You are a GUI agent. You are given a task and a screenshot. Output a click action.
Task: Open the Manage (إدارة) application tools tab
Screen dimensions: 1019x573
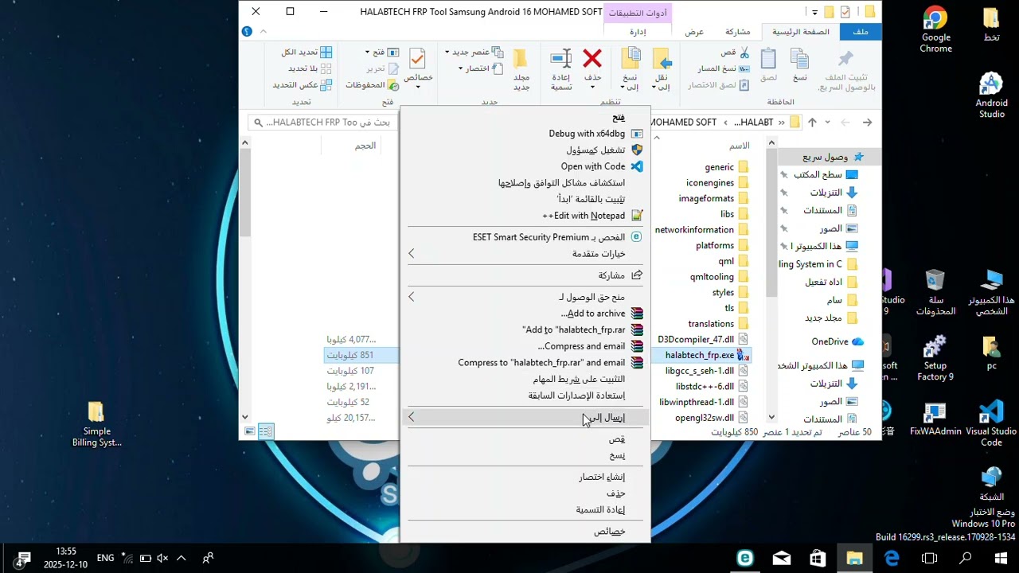pyautogui.click(x=638, y=32)
